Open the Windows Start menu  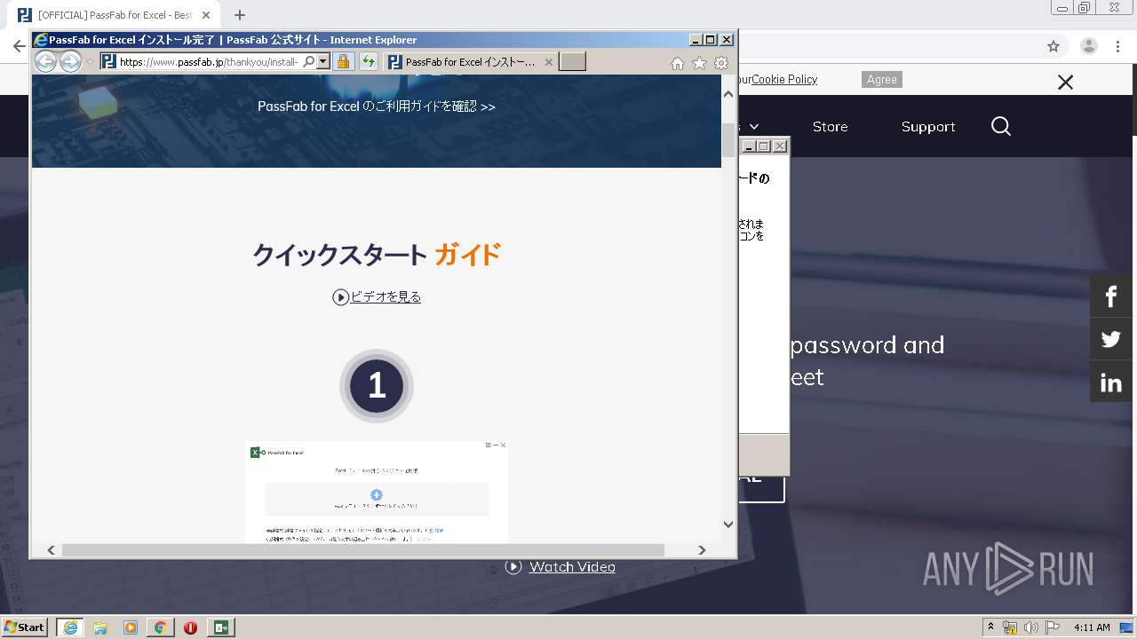tap(25, 627)
